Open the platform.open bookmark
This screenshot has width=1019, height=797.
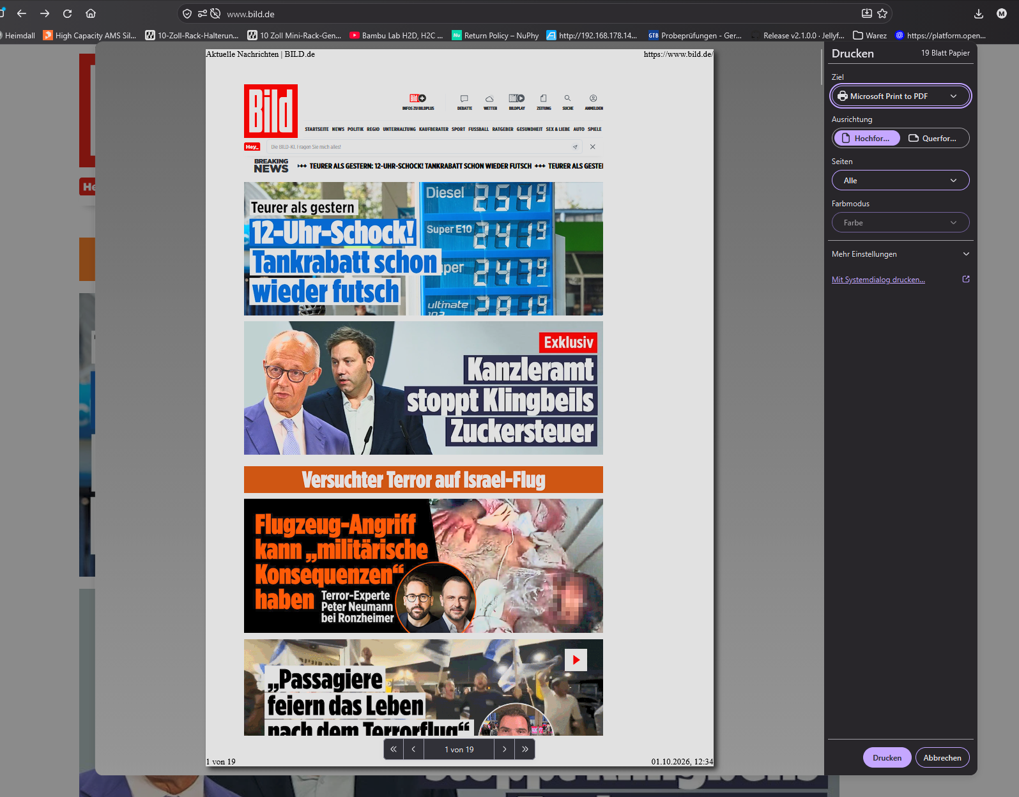click(940, 36)
